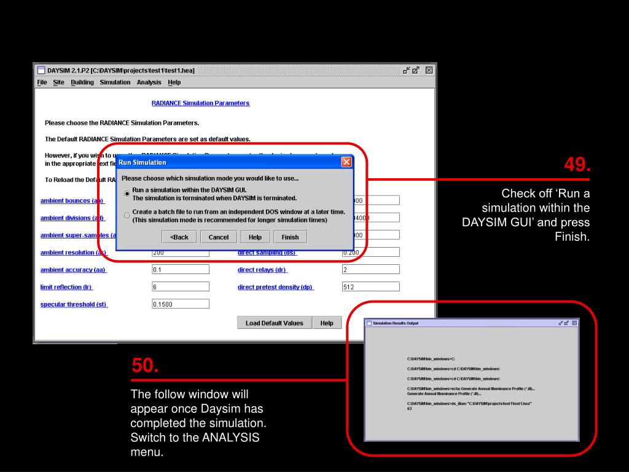Open the Help menu in menu bar
Screen dimensions: 629x472
[174, 82]
